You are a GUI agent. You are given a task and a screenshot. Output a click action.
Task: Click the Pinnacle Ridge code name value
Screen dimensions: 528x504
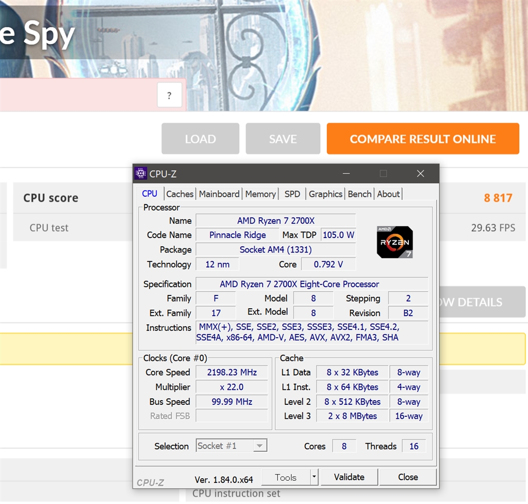point(237,235)
